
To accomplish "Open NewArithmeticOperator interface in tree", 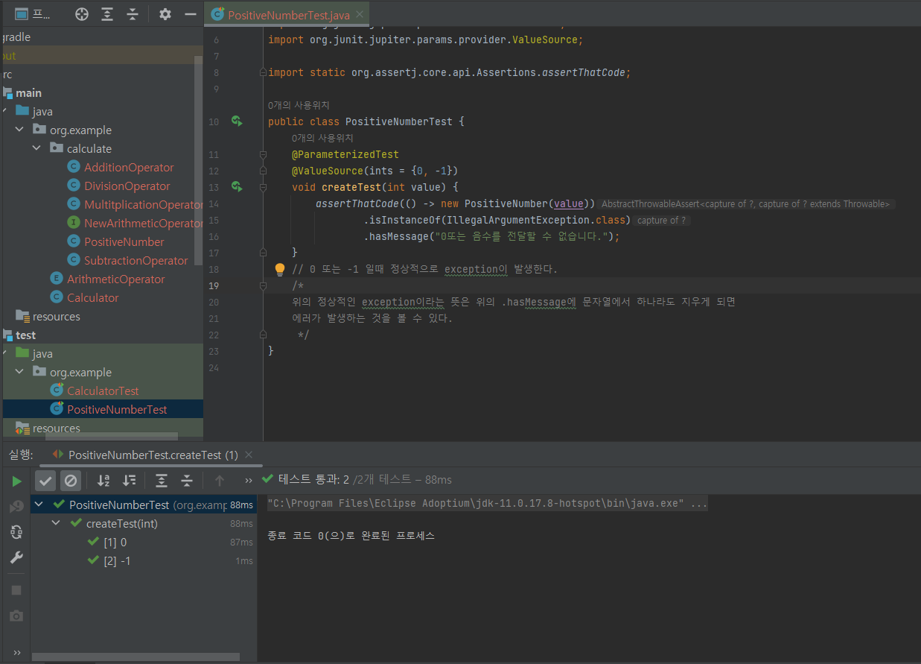I will (x=134, y=224).
